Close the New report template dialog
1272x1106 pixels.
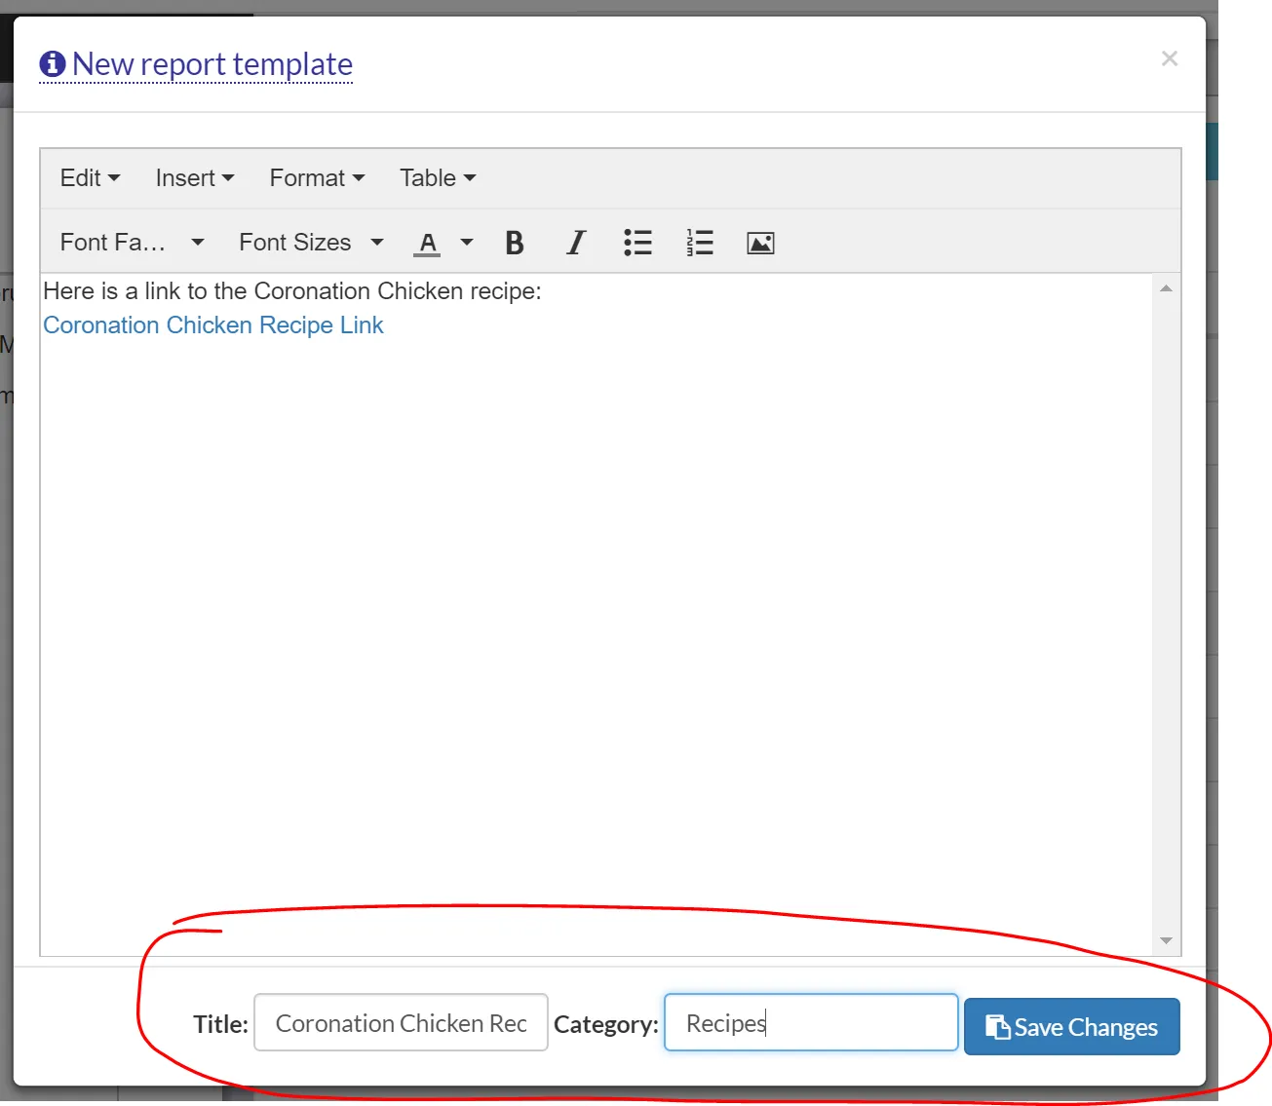tap(1170, 58)
